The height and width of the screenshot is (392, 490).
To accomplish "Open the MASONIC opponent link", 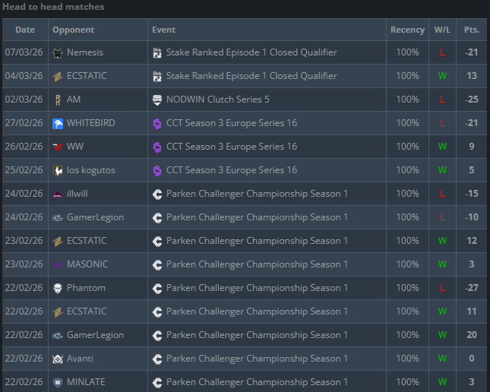I will coord(87,265).
